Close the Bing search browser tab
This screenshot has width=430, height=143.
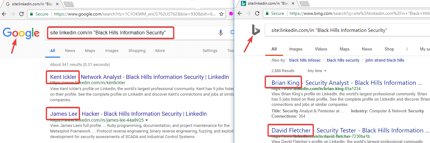(293, 4)
